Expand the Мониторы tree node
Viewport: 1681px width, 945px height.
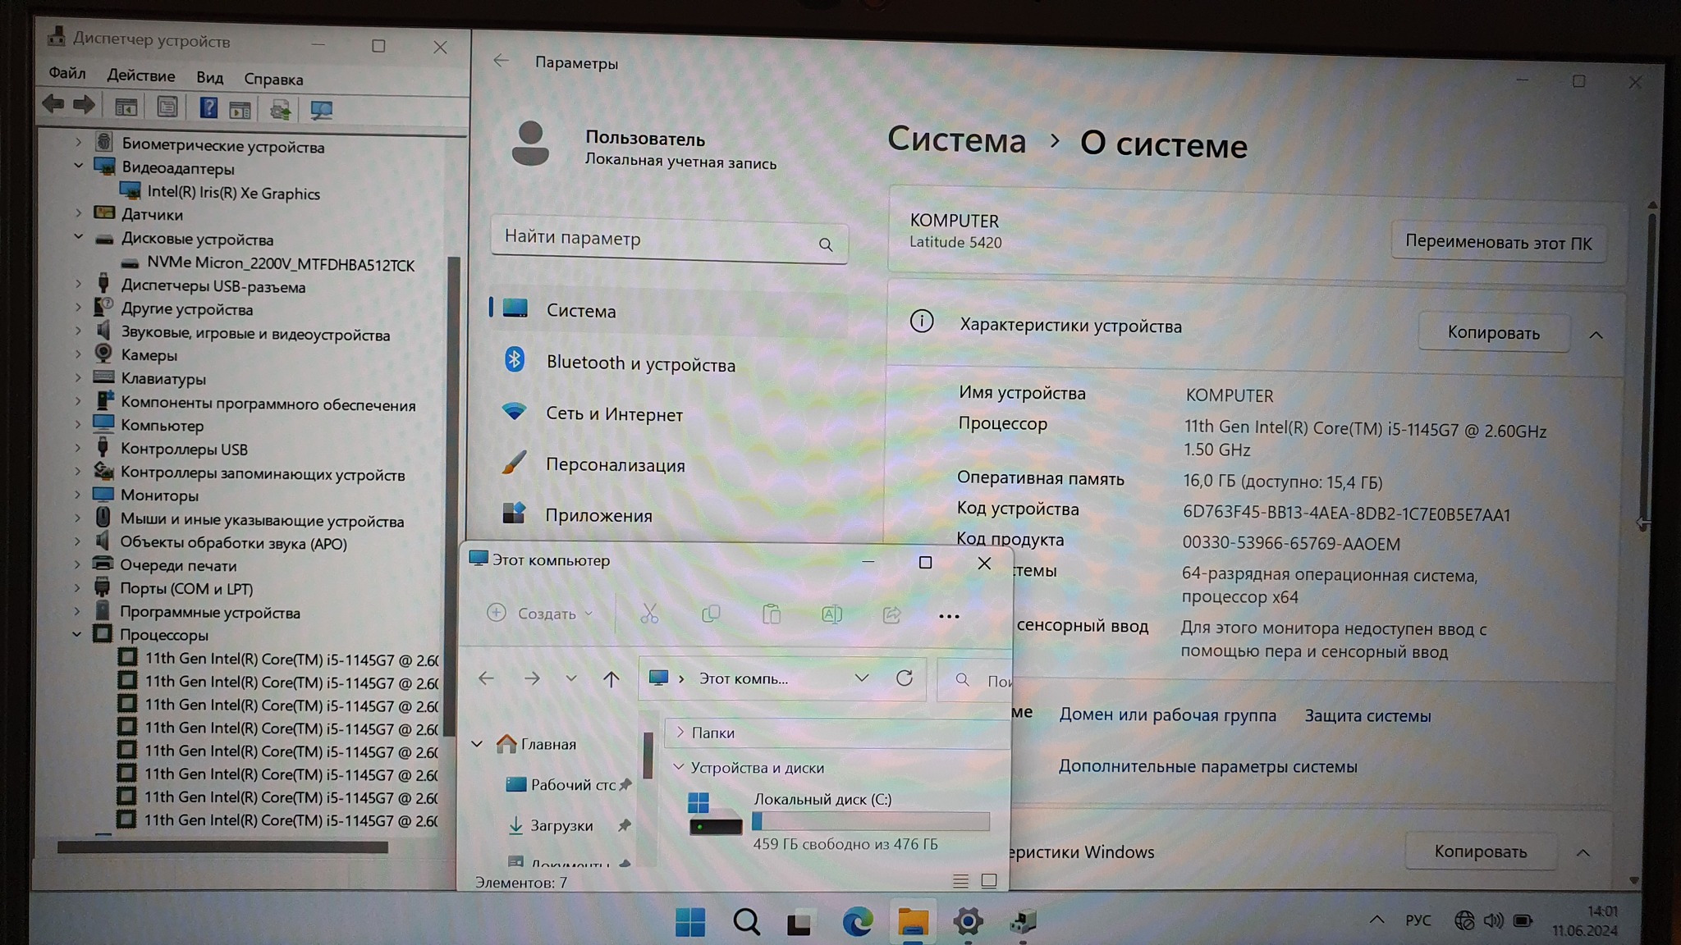click(77, 495)
